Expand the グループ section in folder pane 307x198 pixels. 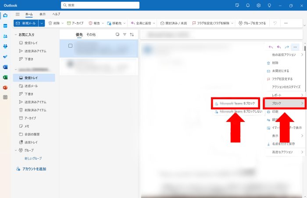coord(16,150)
